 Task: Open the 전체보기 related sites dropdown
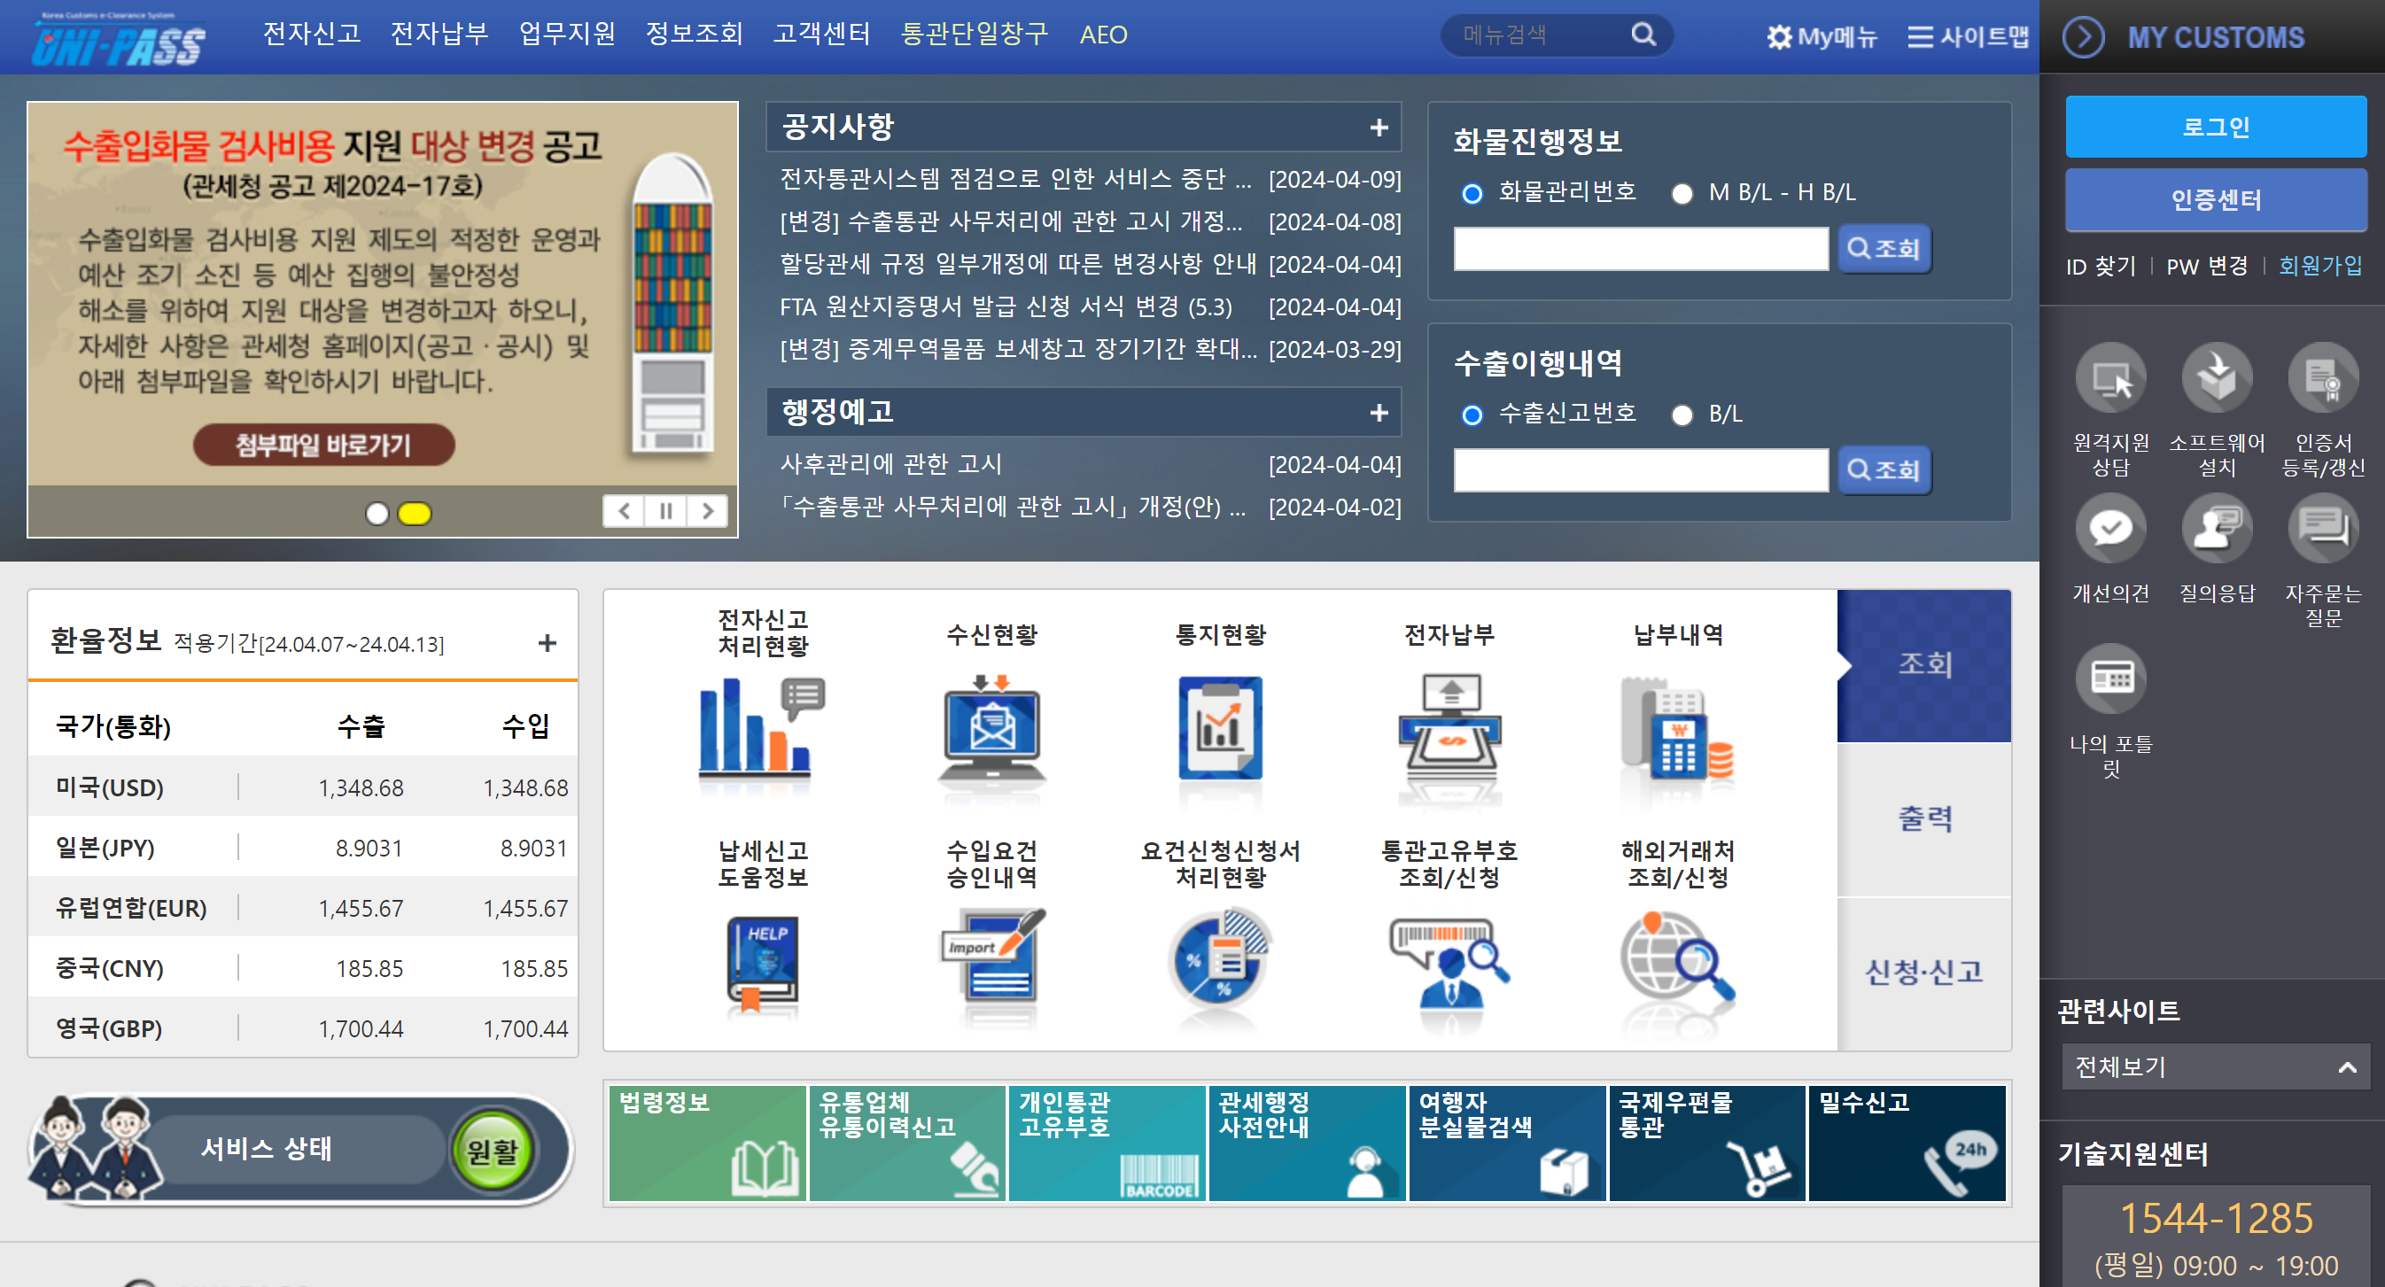point(2216,1066)
